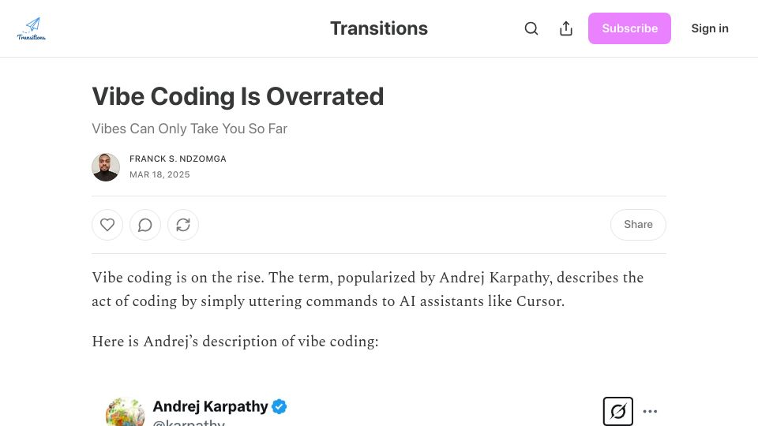This screenshot has height=426, width=758.
Task: Click the Vibe Coding Is Overrated headline
Action: pos(238,96)
